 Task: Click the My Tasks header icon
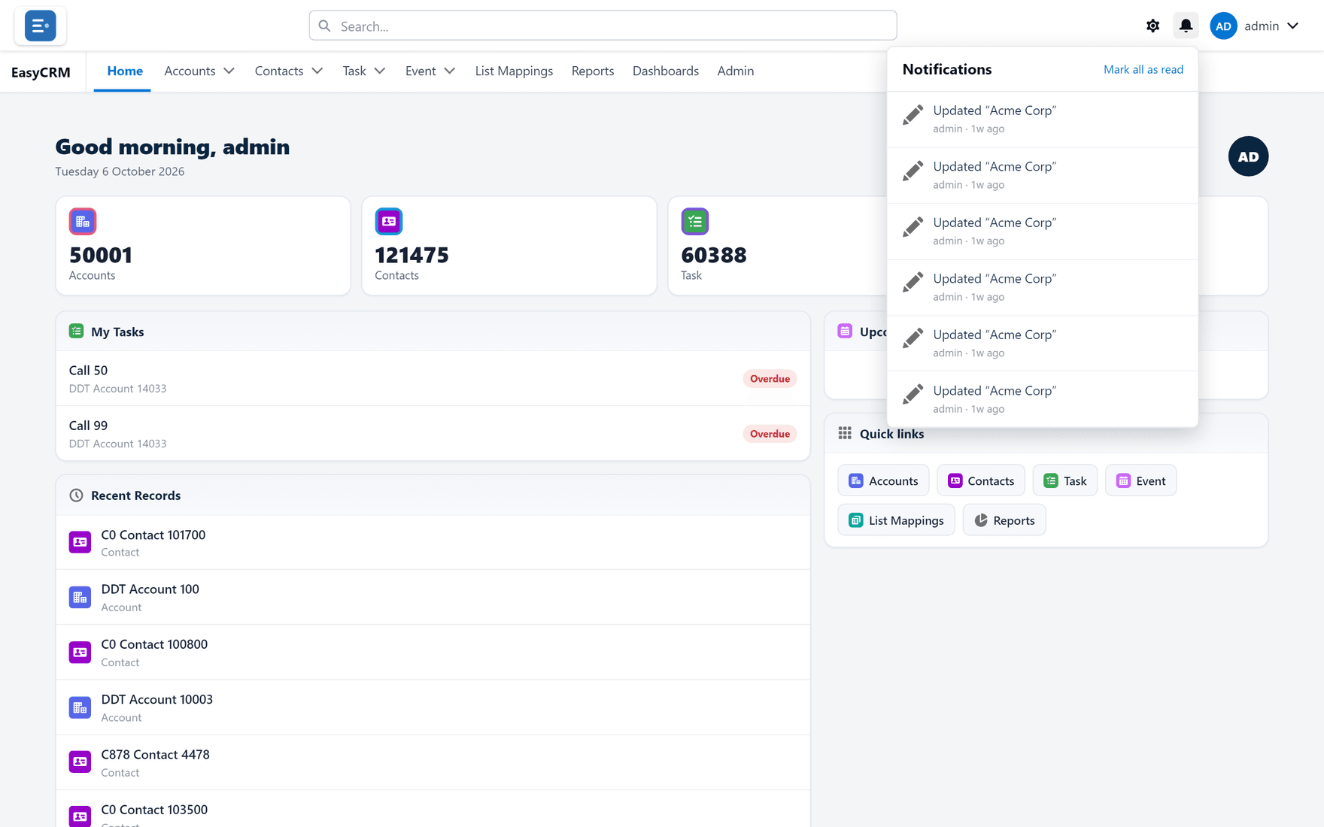coord(76,332)
